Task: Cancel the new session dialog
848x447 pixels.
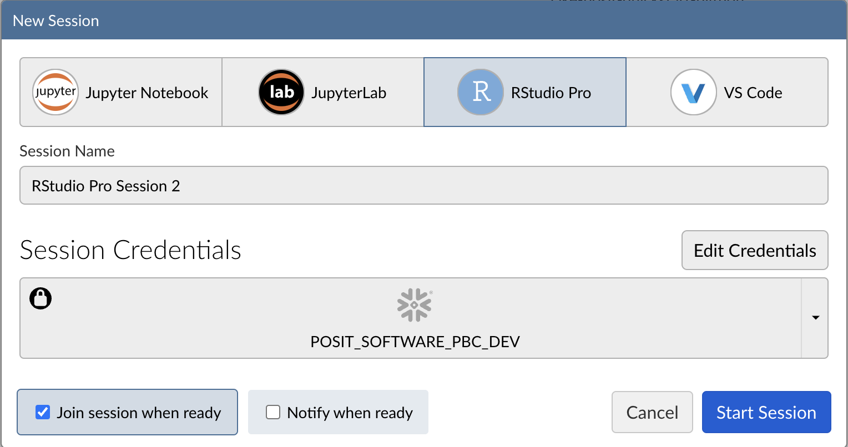Action: (652, 412)
